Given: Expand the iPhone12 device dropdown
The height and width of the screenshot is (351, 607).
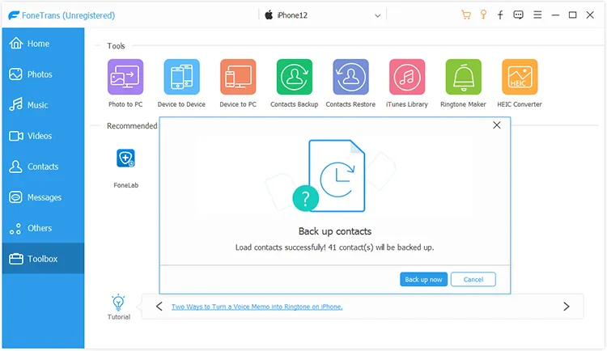Looking at the screenshot, I should [323, 15].
